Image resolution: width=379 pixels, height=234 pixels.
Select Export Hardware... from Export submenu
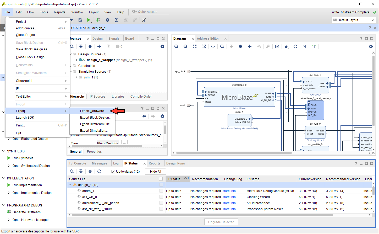coord(93,111)
